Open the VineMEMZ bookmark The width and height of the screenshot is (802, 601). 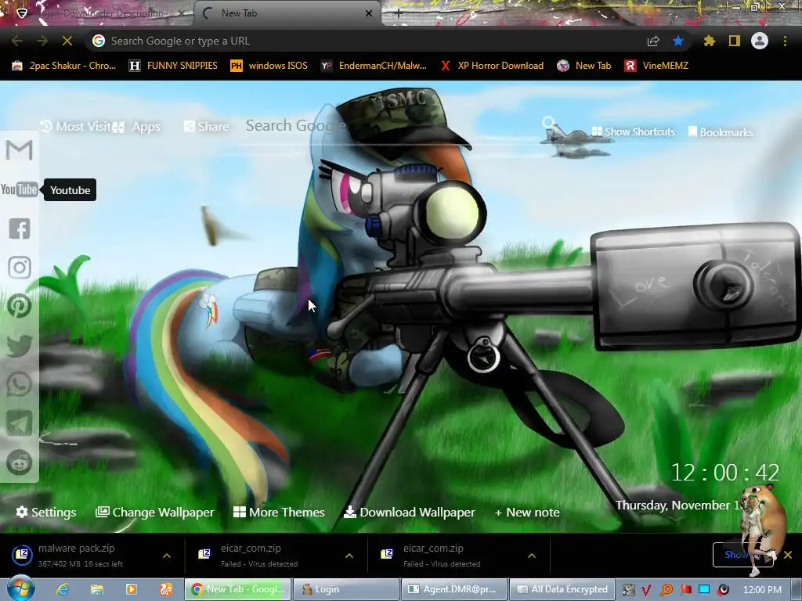point(656,66)
